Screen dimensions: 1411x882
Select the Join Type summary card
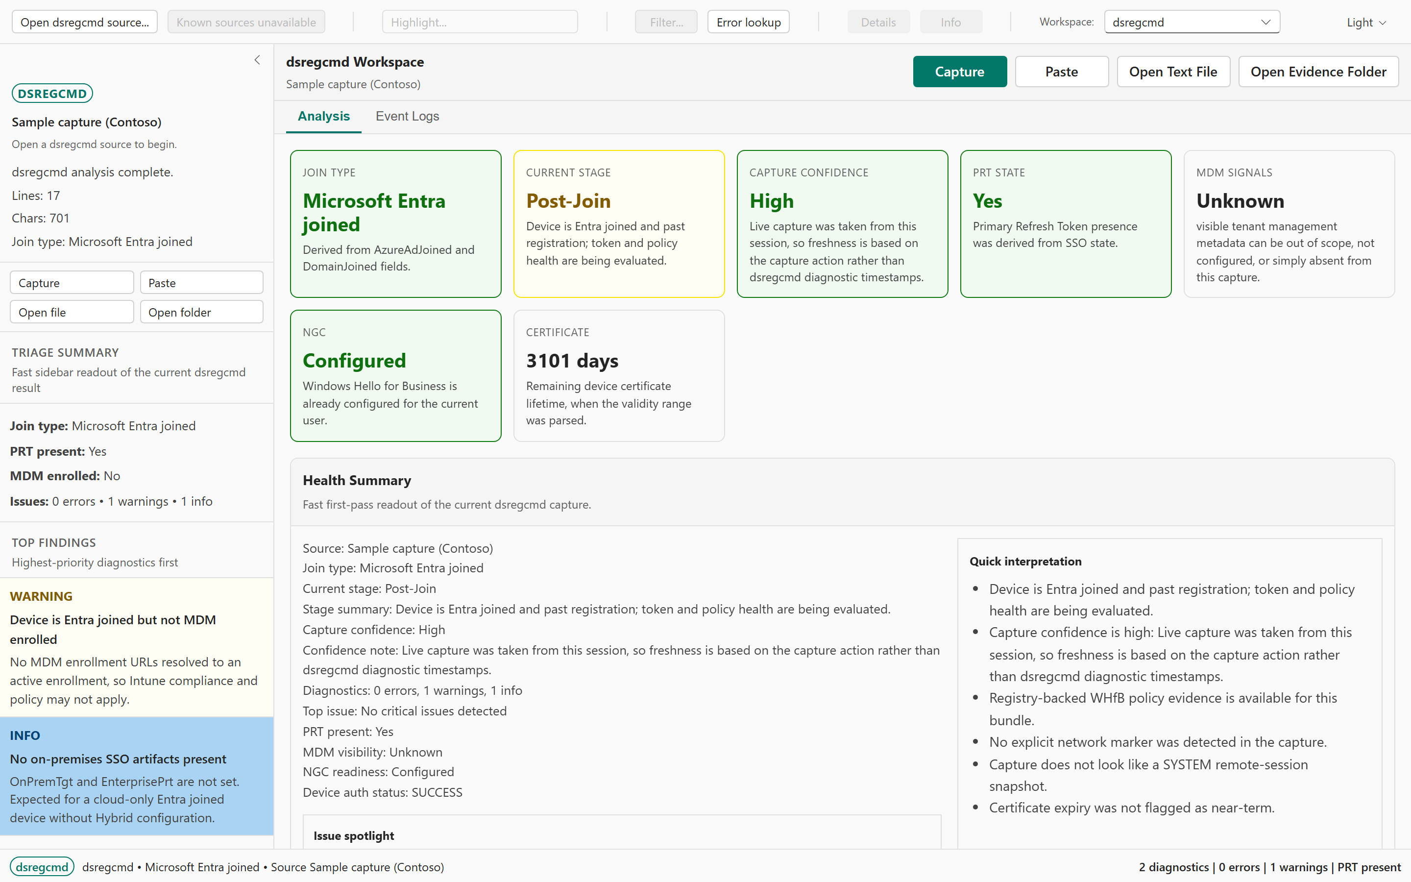[x=396, y=224]
